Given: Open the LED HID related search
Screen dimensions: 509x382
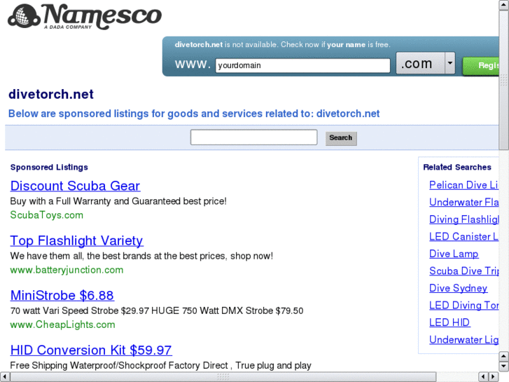Looking at the screenshot, I should point(449,322).
